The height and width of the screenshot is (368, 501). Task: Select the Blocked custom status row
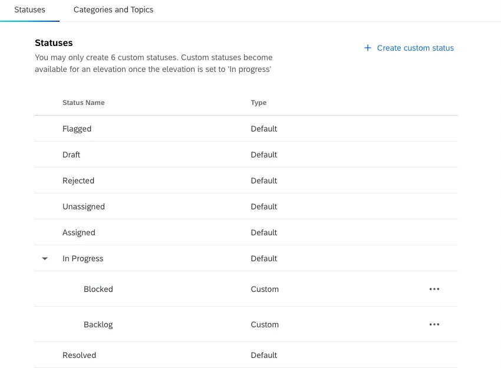point(98,289)
